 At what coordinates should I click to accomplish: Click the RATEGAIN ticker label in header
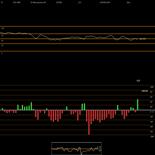tap(105, 2)
